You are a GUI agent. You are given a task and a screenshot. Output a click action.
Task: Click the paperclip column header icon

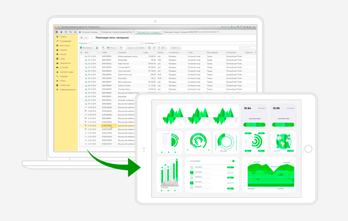pos(81,52)
